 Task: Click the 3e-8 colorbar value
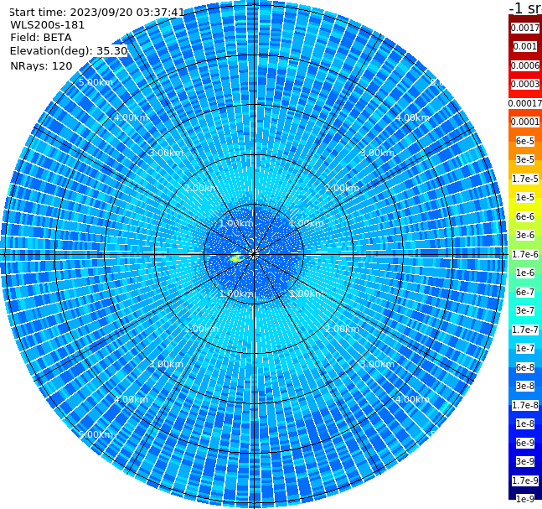click(525, 386)
